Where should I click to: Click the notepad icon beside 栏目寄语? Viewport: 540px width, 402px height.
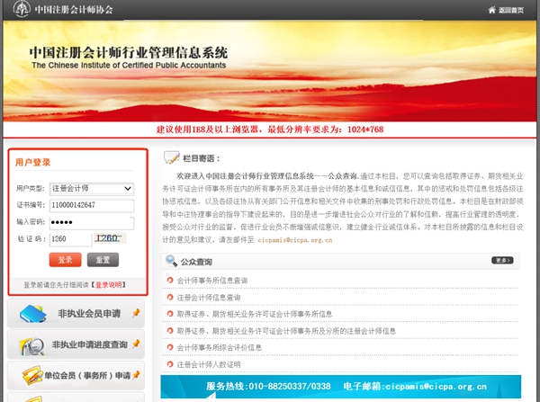tap(171, 157)
